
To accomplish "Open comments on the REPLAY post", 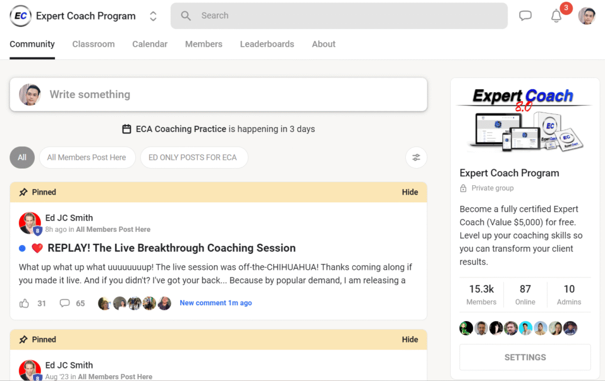I will coord(64,303).
